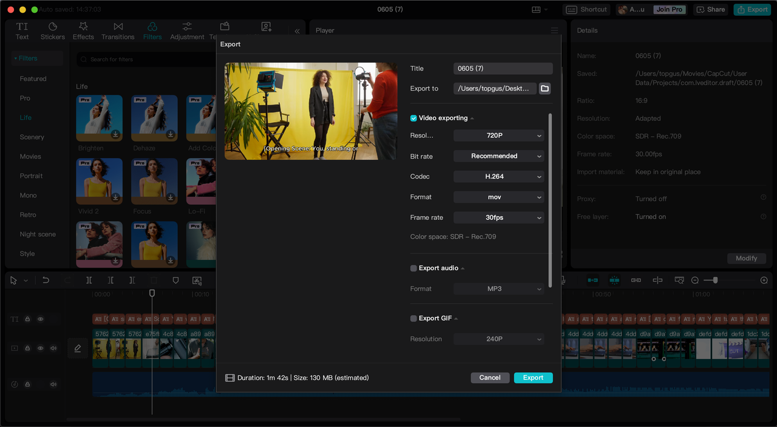777x427 pixels.
Task: Click the export dialog vertical scrollbar
Action: [x=550, y=200]
